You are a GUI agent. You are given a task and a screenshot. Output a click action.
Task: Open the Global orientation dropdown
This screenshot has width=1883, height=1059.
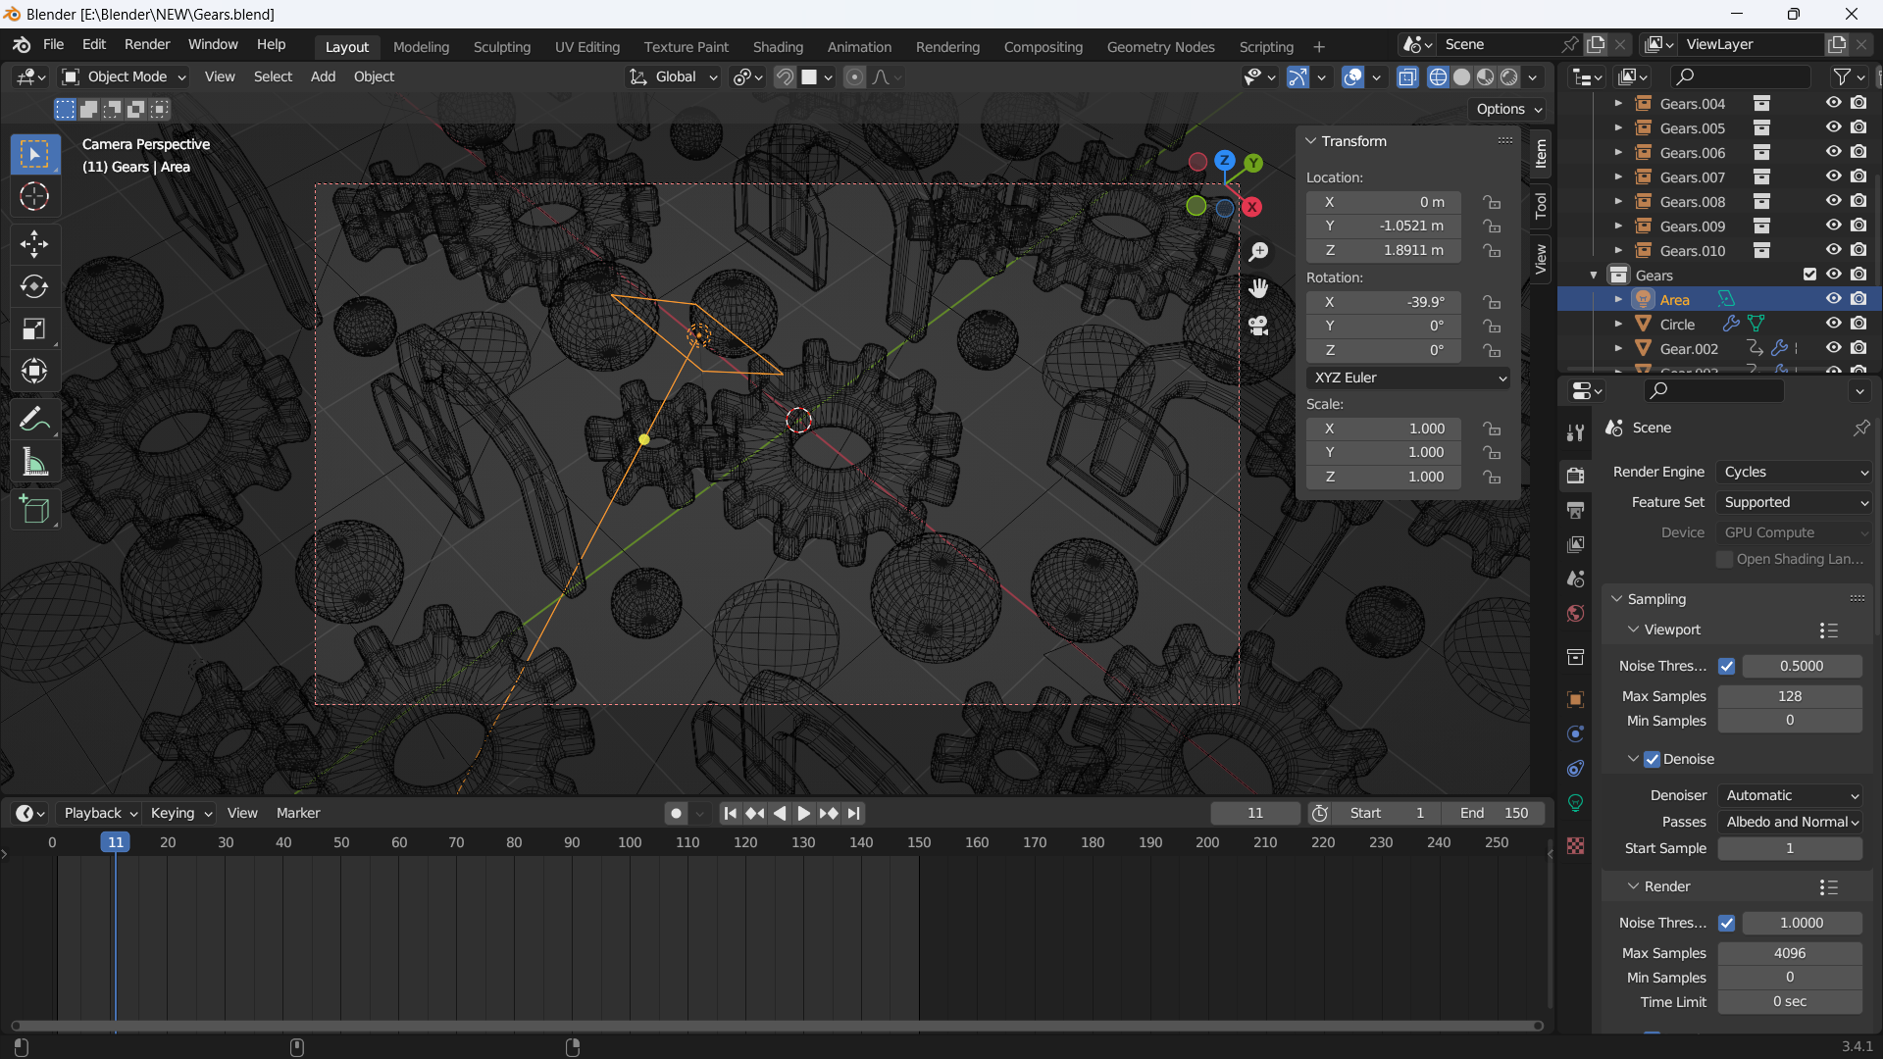[x=674, y=76]
